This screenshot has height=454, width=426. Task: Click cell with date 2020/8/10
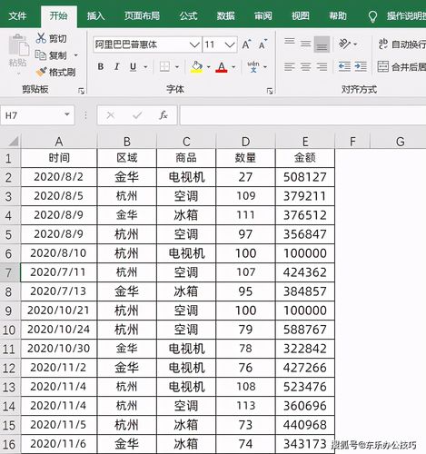tap(59, 253)
